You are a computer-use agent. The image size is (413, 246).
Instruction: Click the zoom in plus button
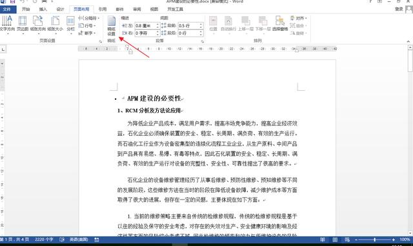click(x=393, y=240)
